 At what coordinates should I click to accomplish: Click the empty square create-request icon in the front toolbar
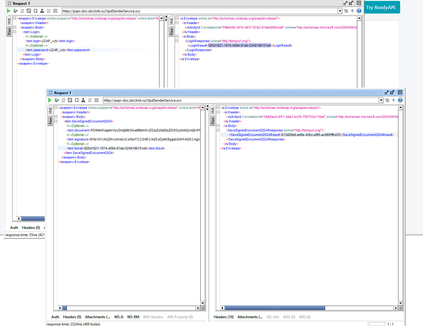pos(77,100)
